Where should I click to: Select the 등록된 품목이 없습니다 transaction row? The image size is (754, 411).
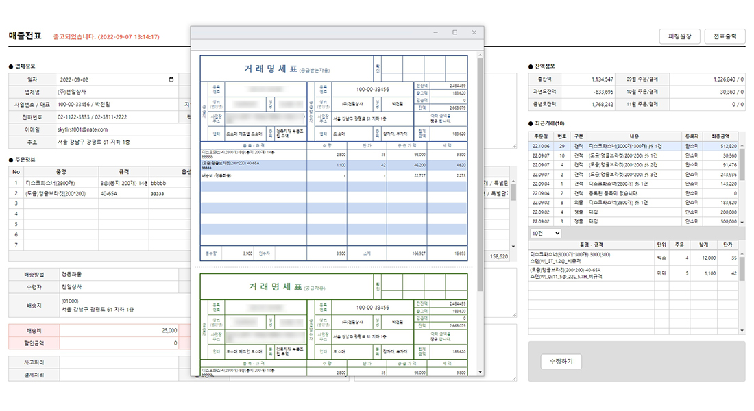(633, 193)
